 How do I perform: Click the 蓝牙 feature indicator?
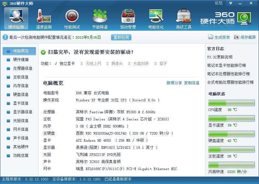[161, 63]
